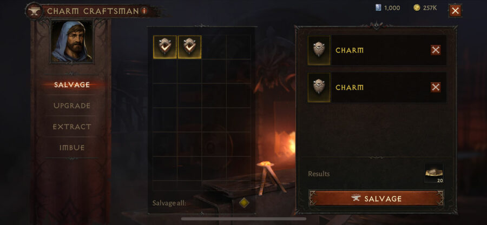The width and height of the screenshot is (487, 225).
Task: Remove the second Charm from salvage list
Action: click(x=436, y=87)
